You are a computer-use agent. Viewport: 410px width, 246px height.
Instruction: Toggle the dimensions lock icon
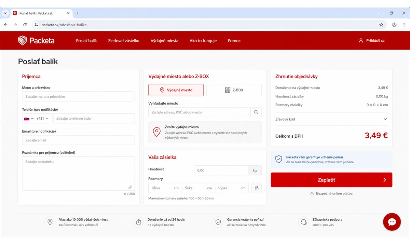(257, 188)
